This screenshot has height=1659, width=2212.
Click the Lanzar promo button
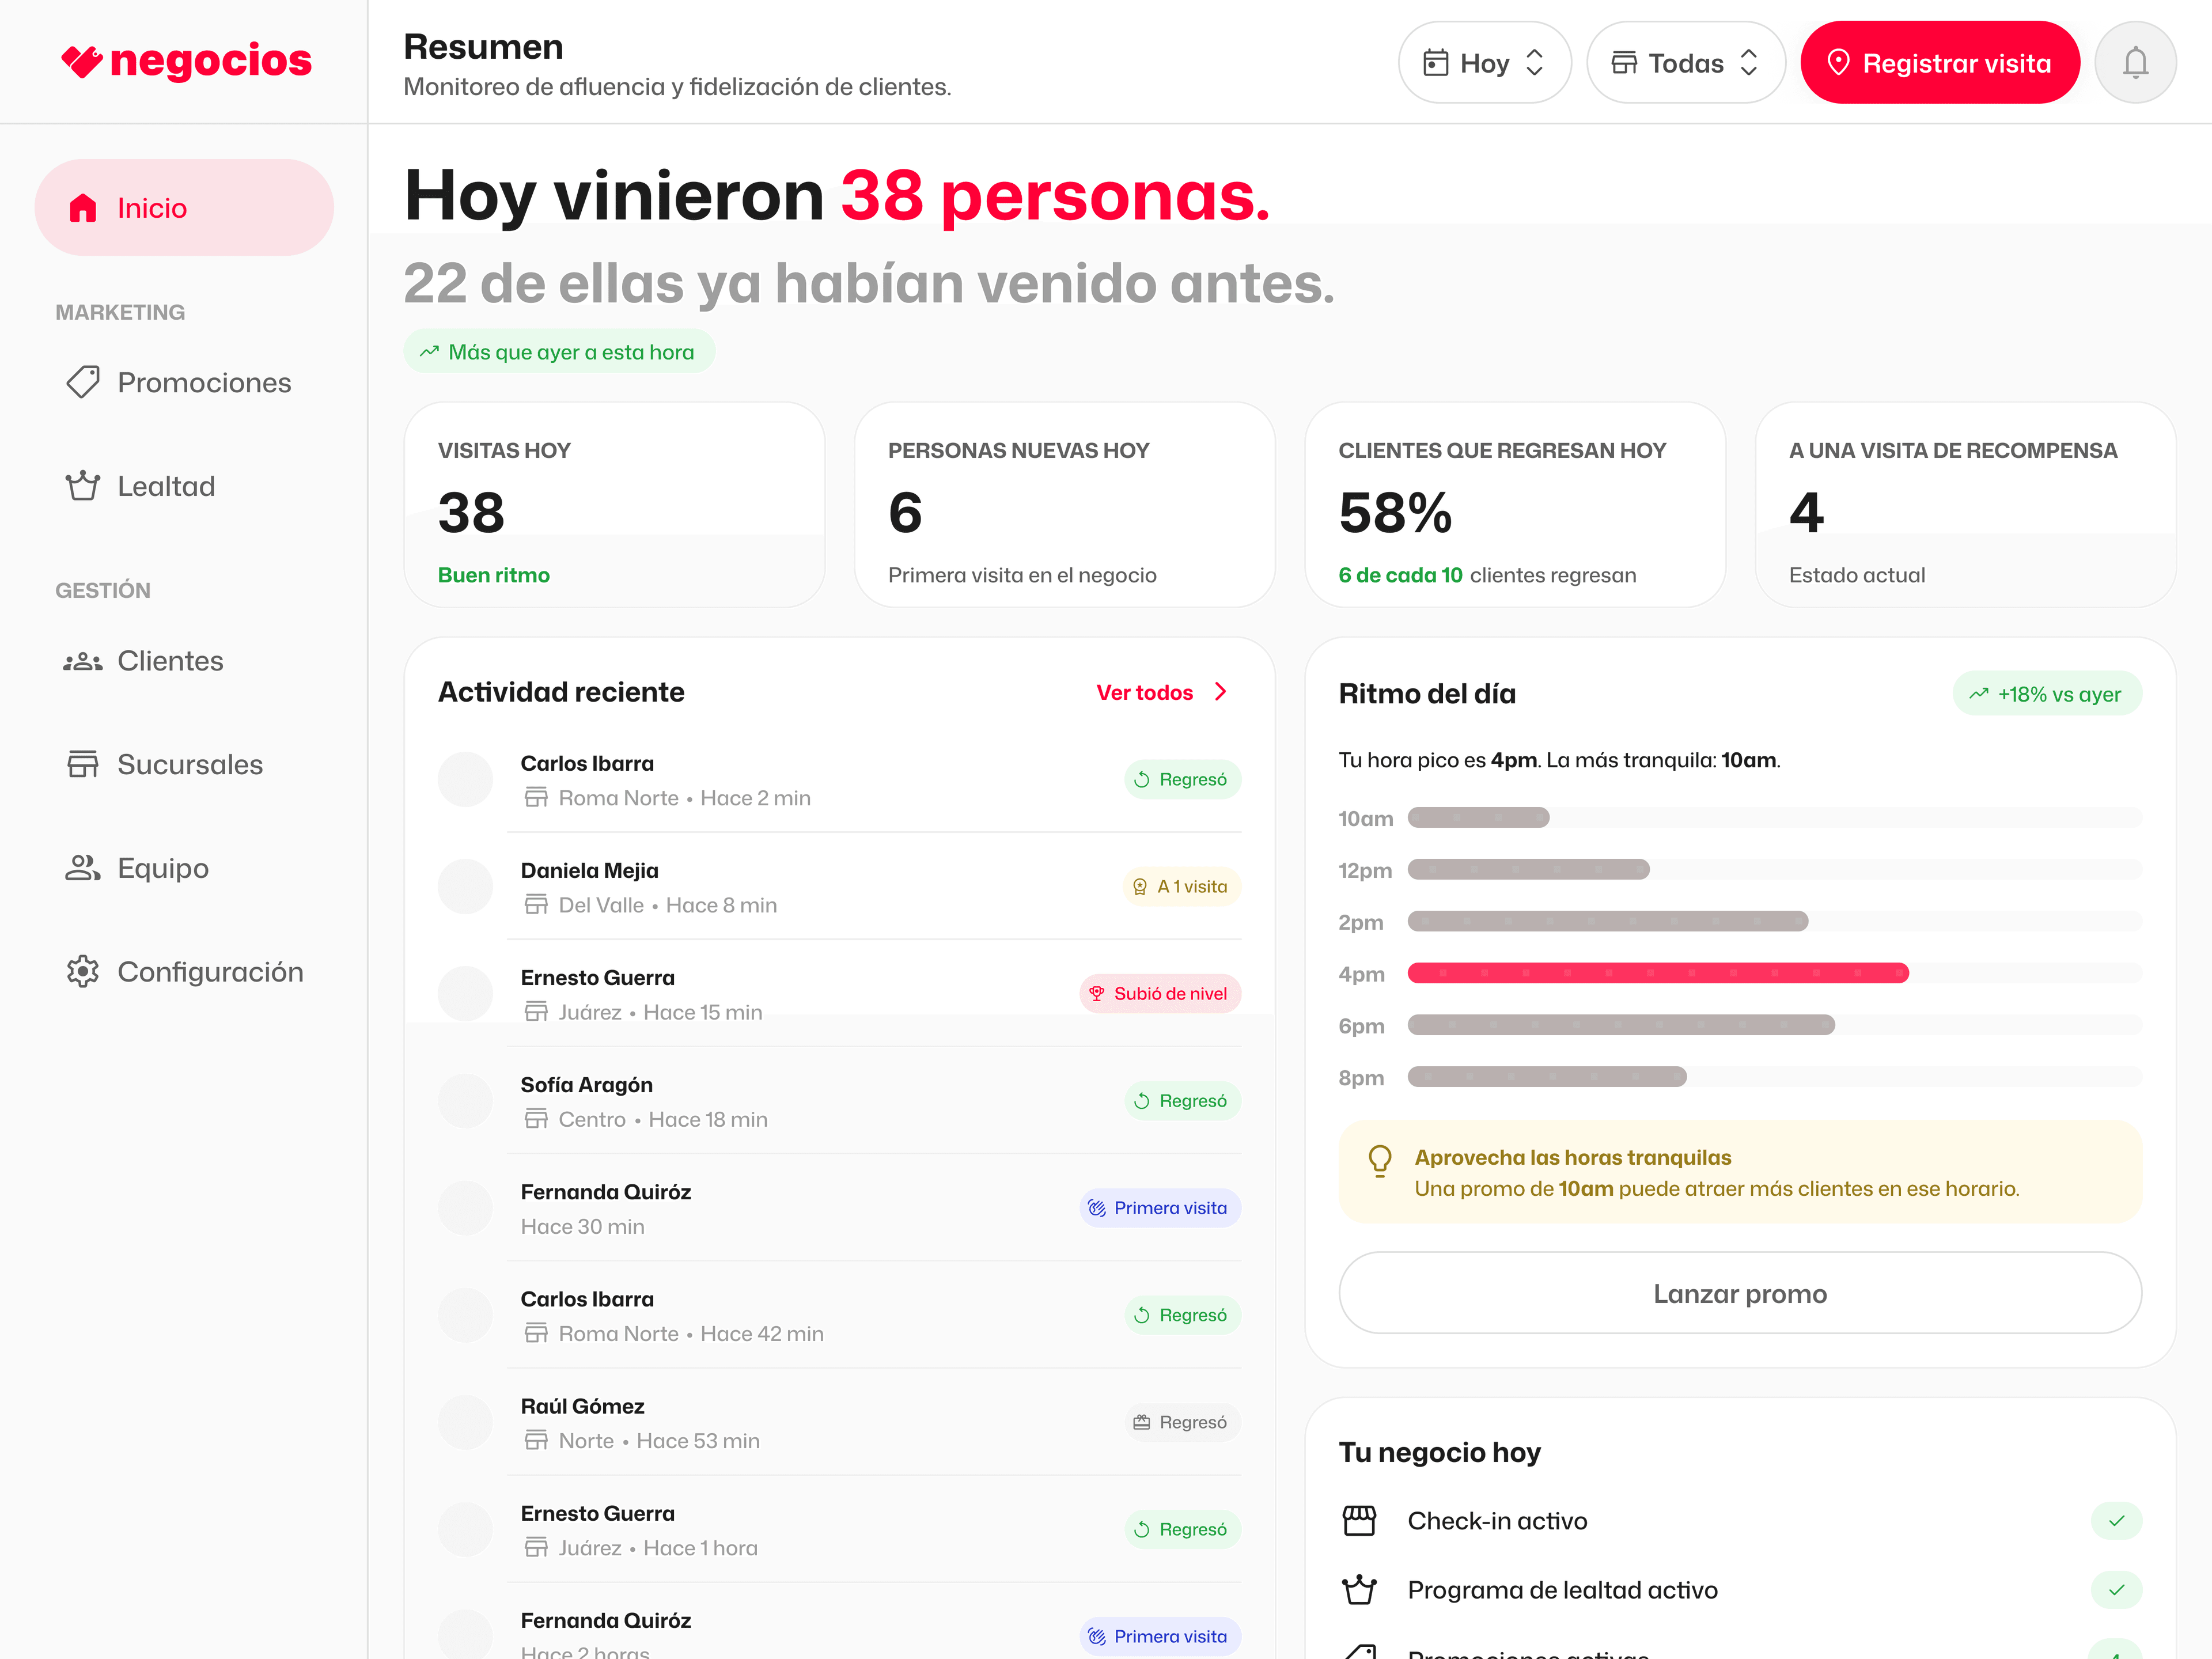point(1739,1293)
